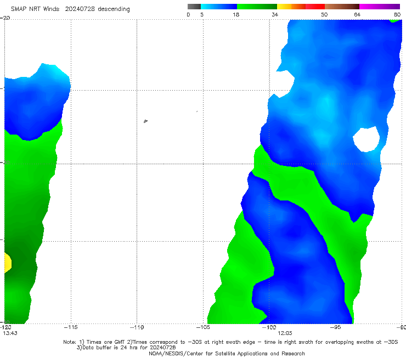This screenshot has height=357, width=406.
Task: Click the 'Note: 1) Times are GMT' line
Action: click(230, 342)
